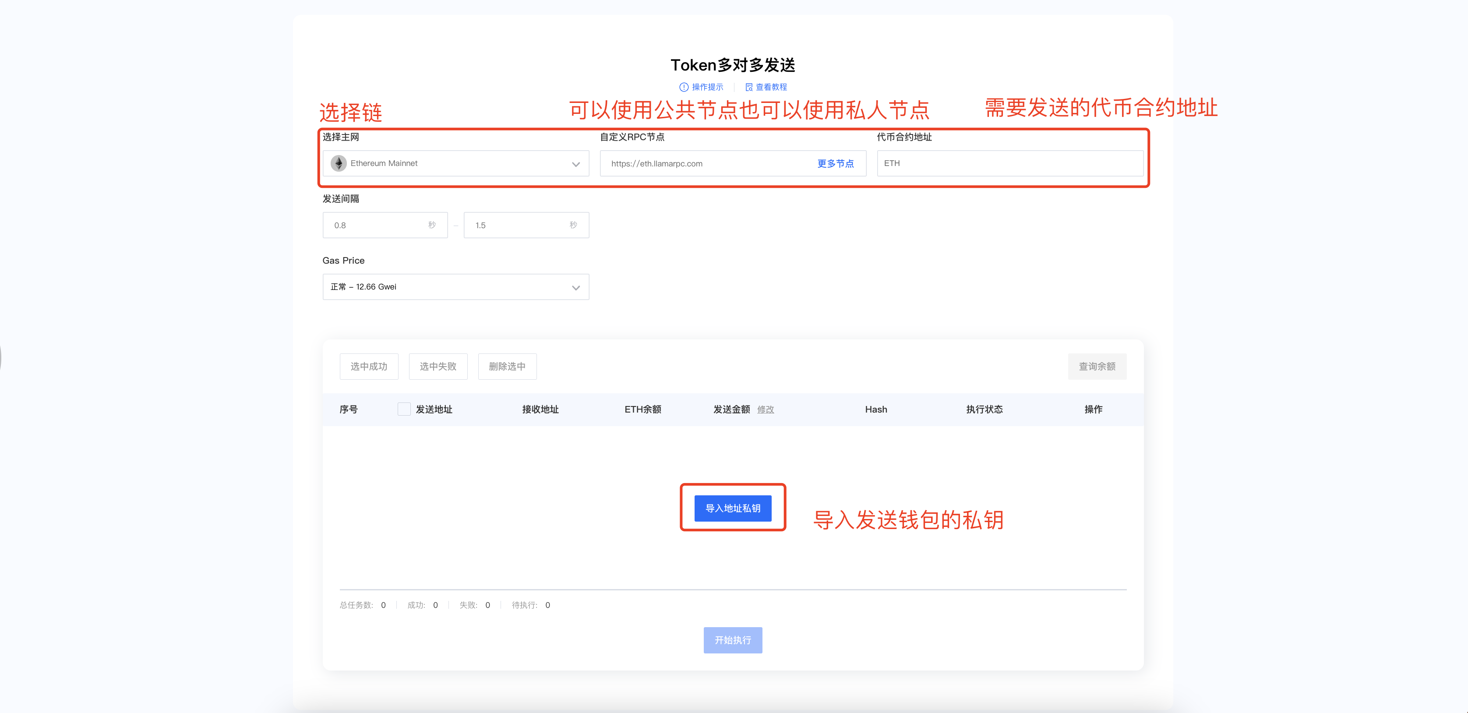The height and width of the screenshot is (713, 1468).
Task: Open the 选择主网 Ethereum Mainnet dropdown
Action: [x=456, y=163]
